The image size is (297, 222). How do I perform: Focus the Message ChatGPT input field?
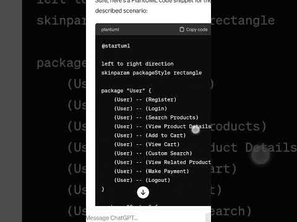point(147,218)
